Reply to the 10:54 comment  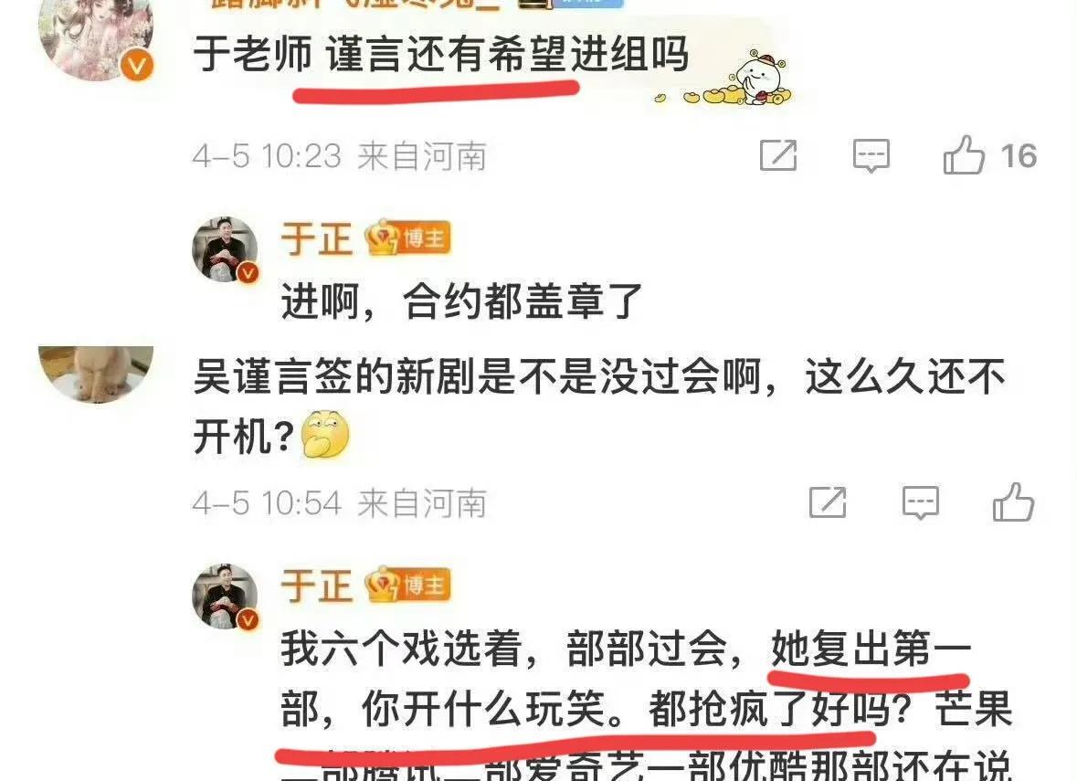click(921, 502)
